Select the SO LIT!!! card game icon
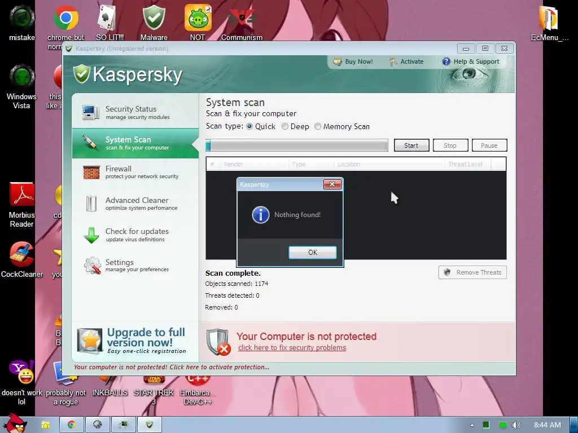The width and height of the screenshot is (578, 433). click(x=110, y=23)
